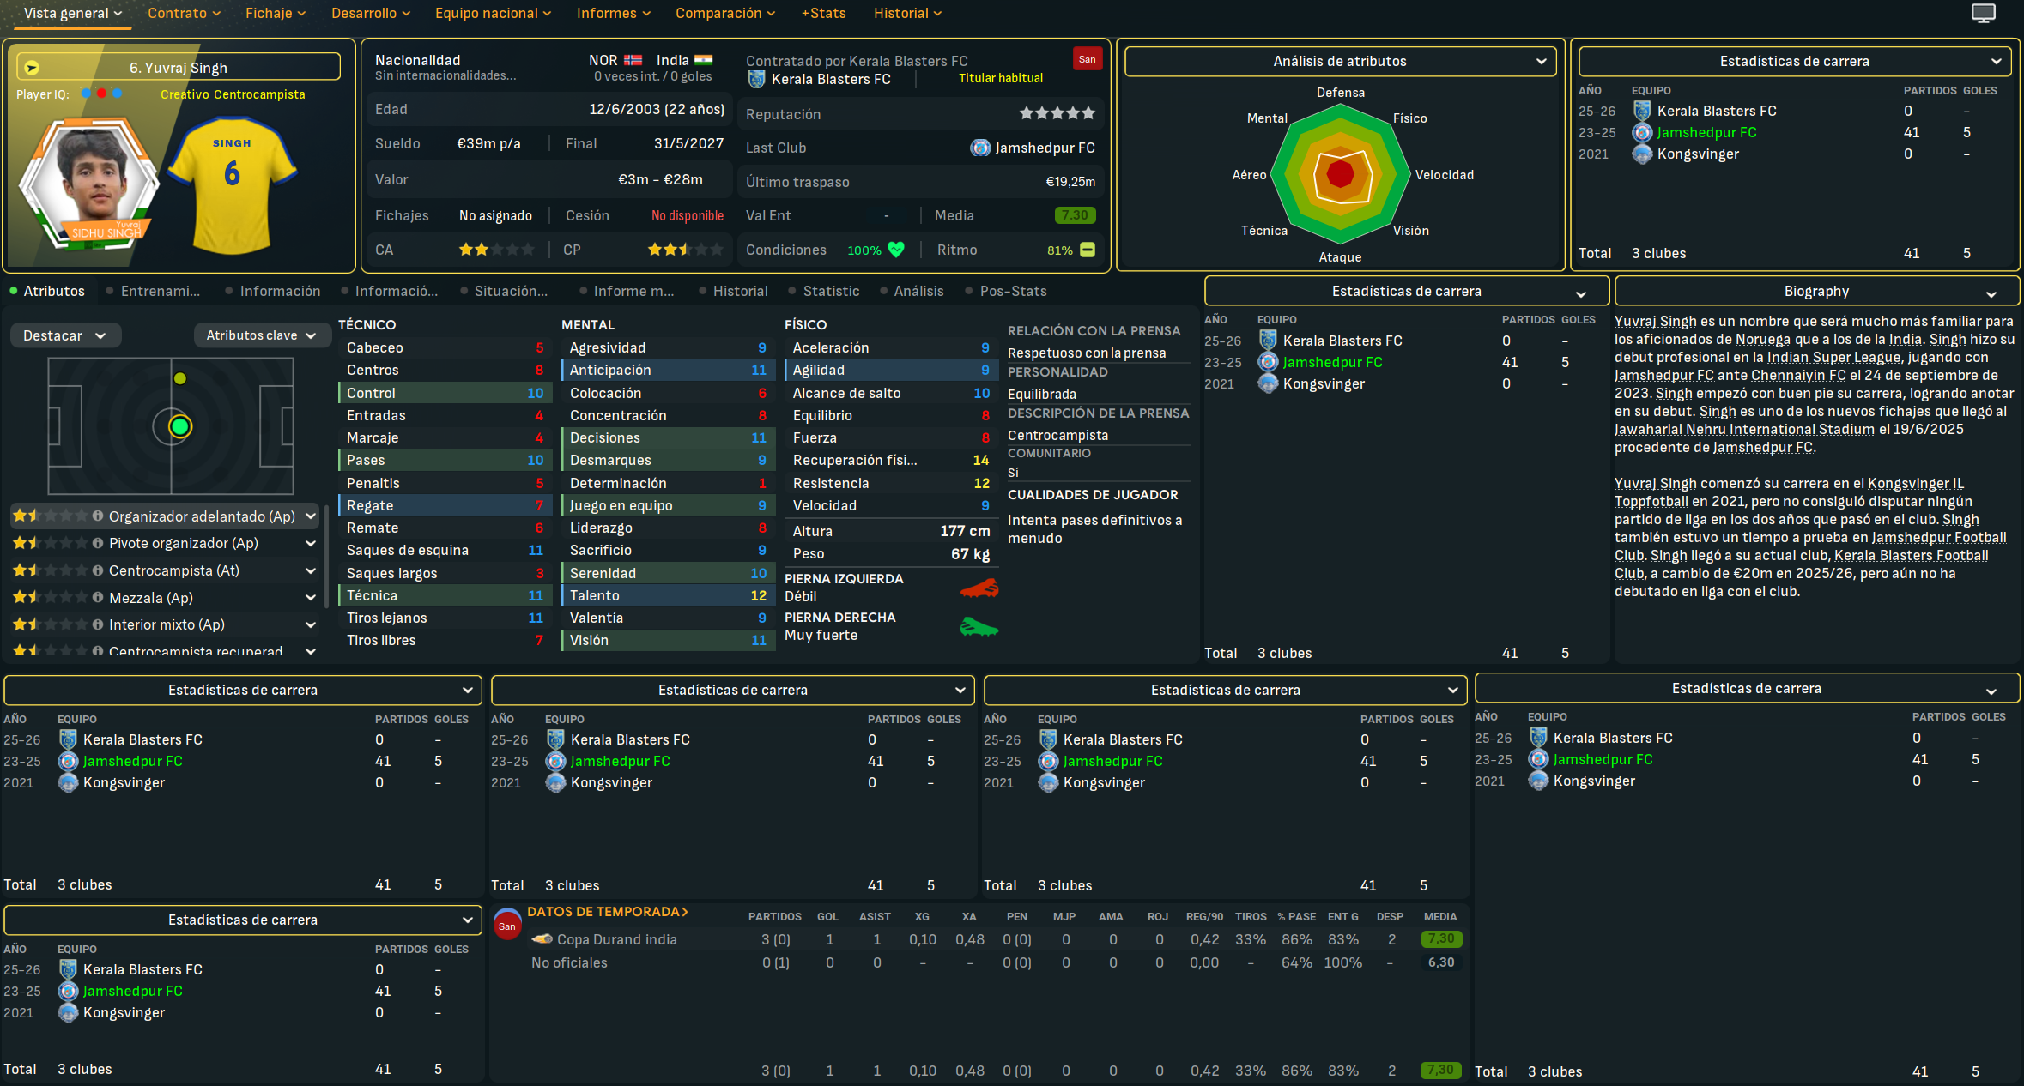Expand the Mezzala (Ap) role chevron

(311, 598)
